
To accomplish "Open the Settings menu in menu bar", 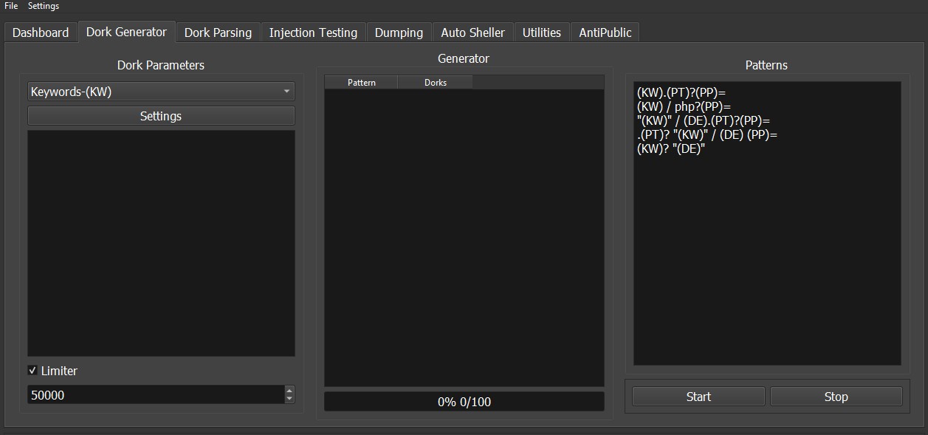I will pyautogui.click(x=44, y=6).
